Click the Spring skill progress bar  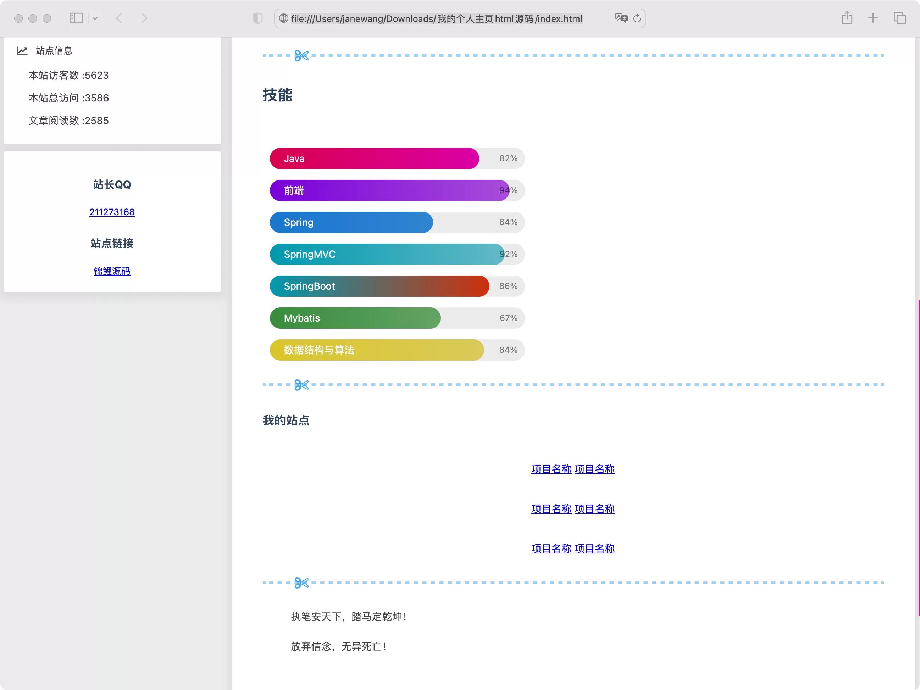397,223
